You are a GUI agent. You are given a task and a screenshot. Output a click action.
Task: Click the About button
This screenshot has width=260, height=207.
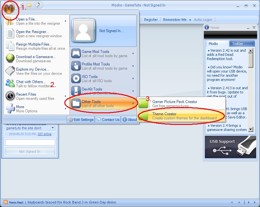130,119
